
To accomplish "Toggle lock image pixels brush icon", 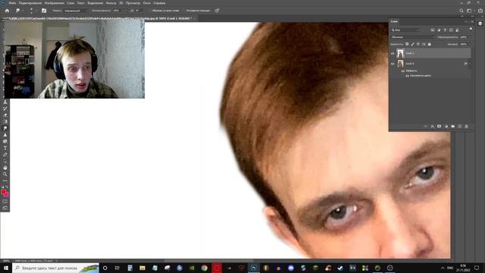I will tap(412, 44).
